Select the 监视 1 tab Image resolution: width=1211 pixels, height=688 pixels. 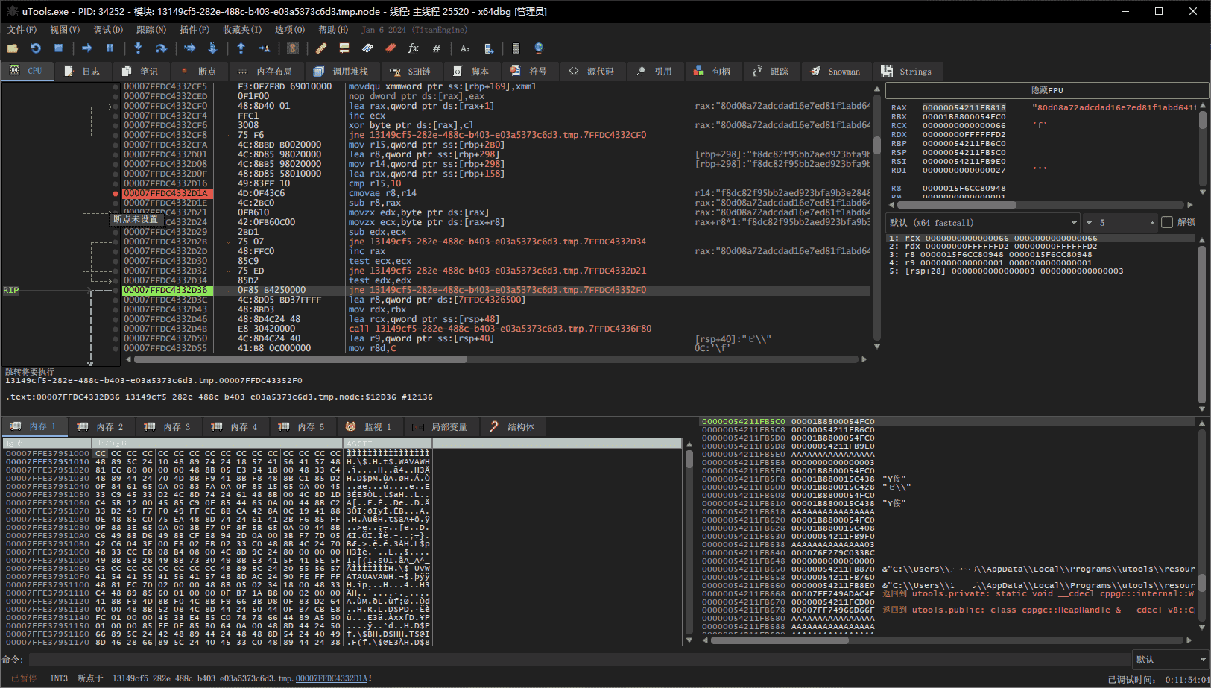[x=369, y=427]
